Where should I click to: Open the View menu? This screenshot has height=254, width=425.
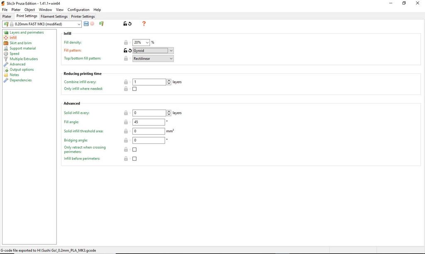[x=60, y=10]
